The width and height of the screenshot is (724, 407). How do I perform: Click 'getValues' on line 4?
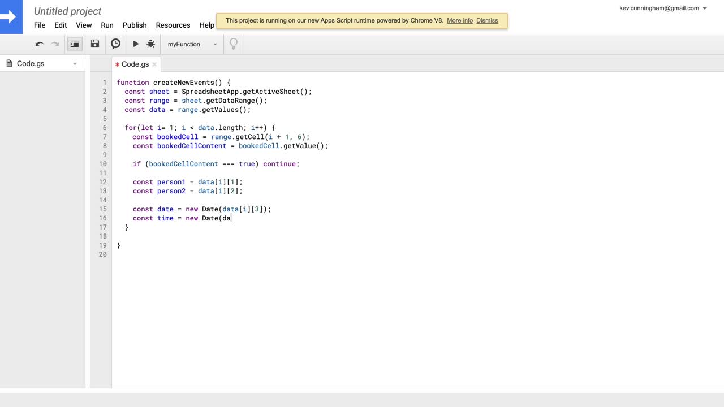pyautogui.click(x=220, y=110)
